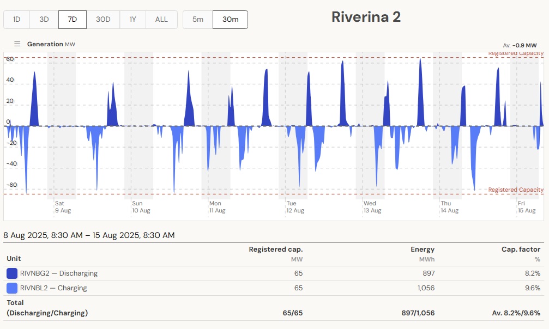Toggle the RIVNBL2 — Charging row
The image size is (549, 329).
point(53,288)
